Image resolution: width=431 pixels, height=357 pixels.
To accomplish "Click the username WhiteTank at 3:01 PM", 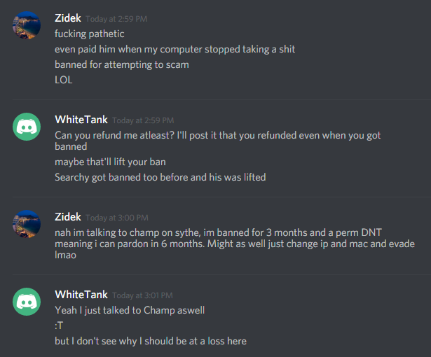I will 81,295.
